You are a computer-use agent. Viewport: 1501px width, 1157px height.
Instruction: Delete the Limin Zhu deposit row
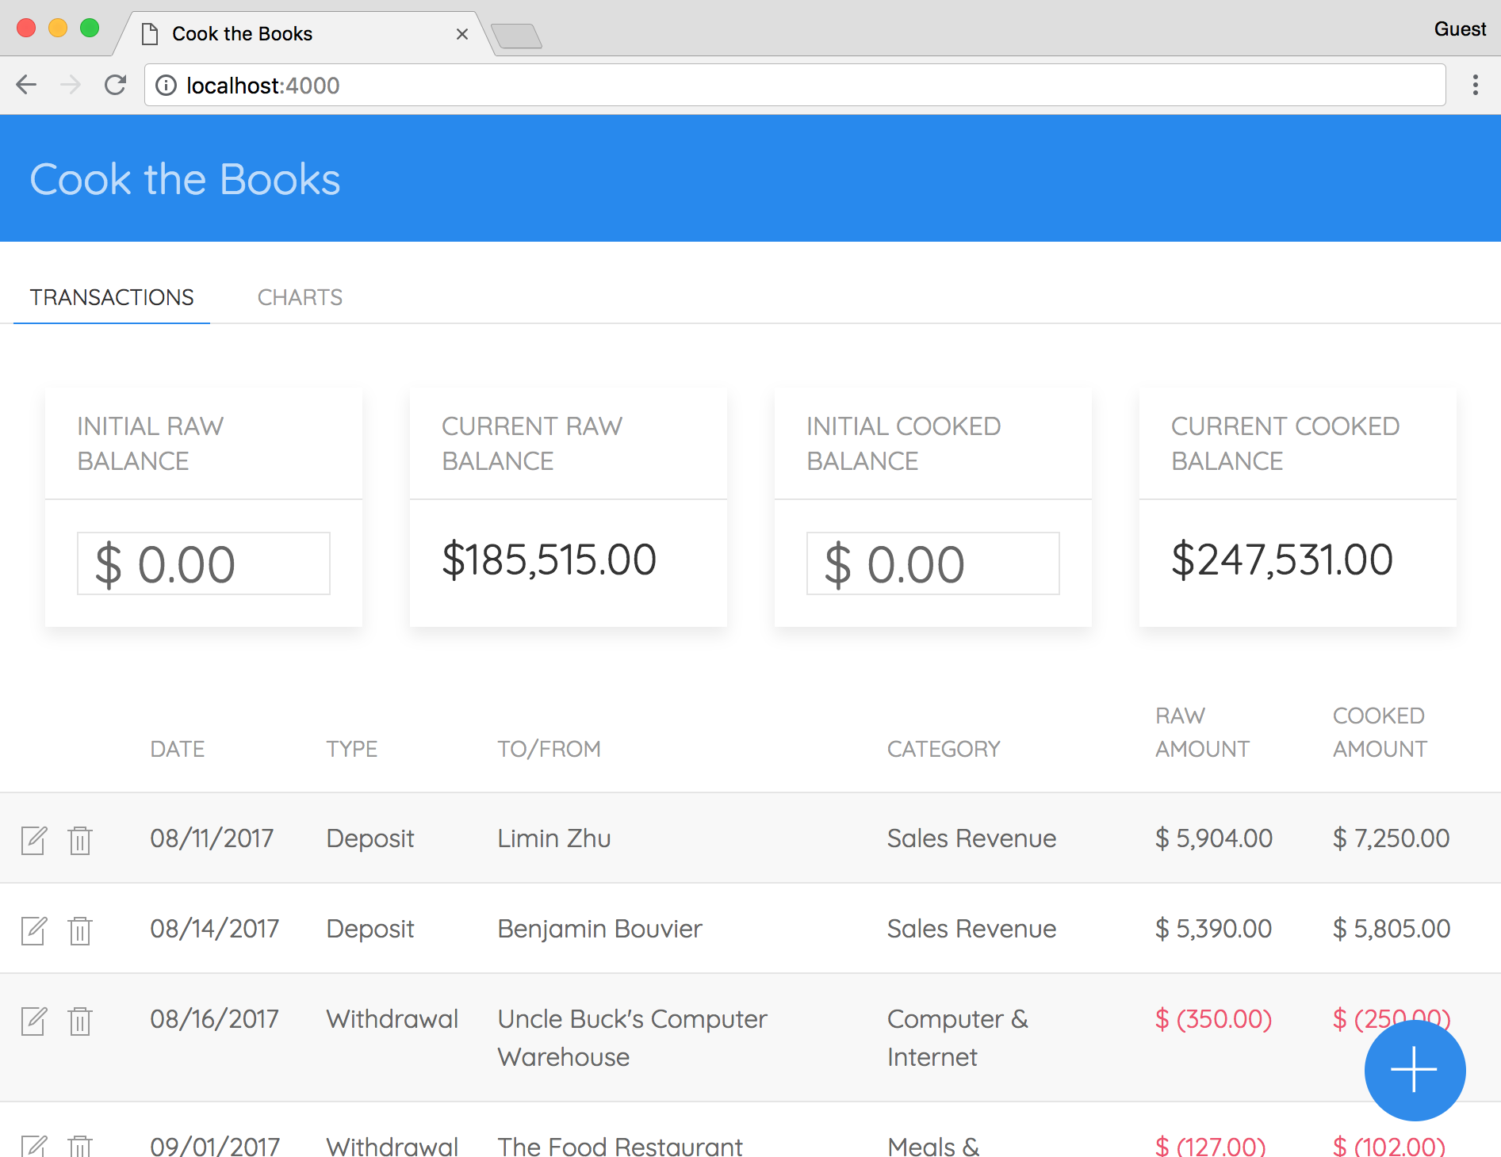[x=80, y=839]
